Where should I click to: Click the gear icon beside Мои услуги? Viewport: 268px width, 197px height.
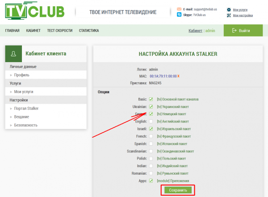229,9
